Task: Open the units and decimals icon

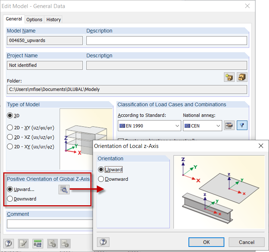Action: pos(38,243)
